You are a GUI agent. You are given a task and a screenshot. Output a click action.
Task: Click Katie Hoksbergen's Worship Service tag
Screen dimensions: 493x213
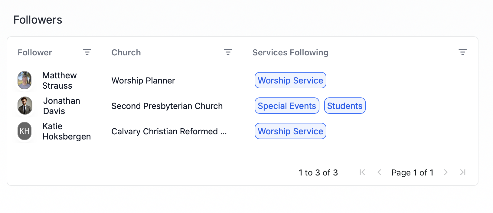pos(290,131)
